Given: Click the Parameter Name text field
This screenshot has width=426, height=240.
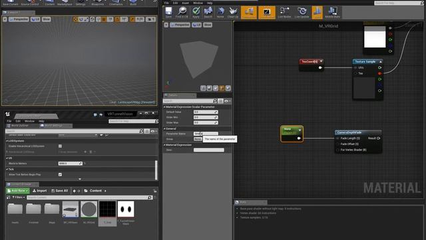Looking at the screenshot, I should click(206, 133).
